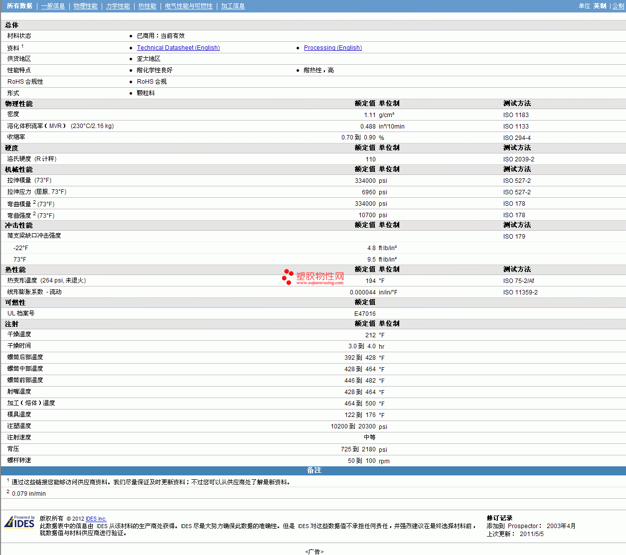Select the 简支梁缺口冲击强度 row label
626x555 pixels.
coord(34,236)
